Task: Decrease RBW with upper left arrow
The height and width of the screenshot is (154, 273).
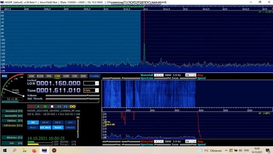Action: click(x=157, y=75)
